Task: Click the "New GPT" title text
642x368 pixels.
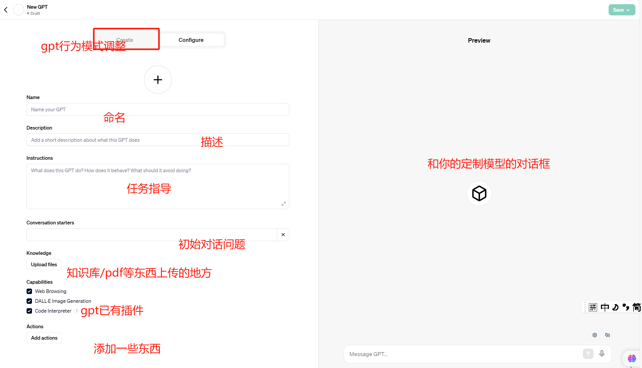Action: 37,7
